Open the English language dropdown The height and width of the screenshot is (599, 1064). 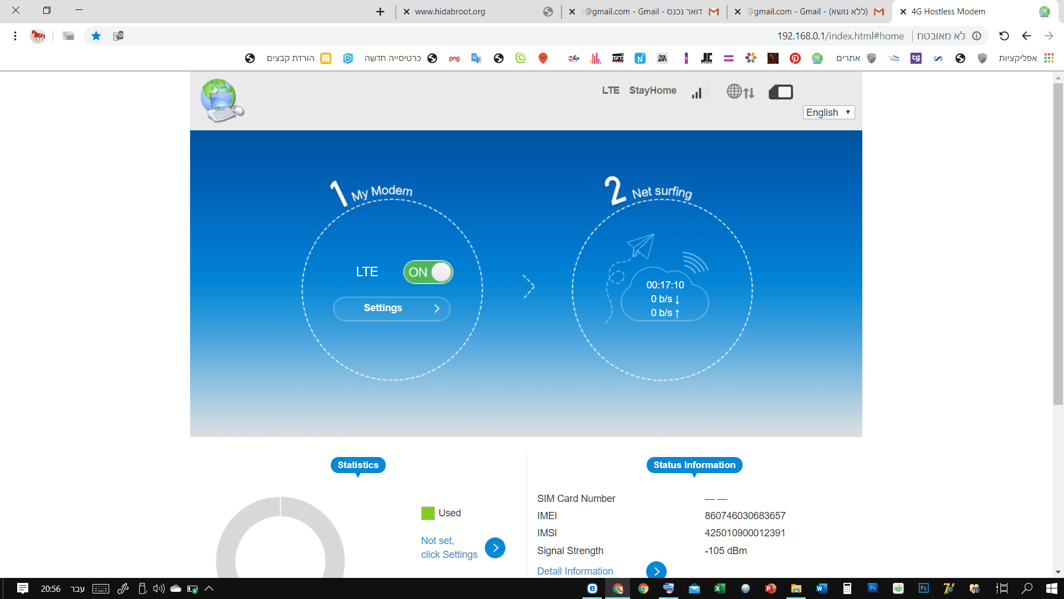tap(828, 113)
